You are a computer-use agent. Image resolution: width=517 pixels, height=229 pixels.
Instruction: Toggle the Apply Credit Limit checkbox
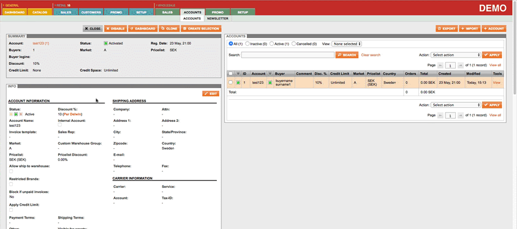pos(11,210)
